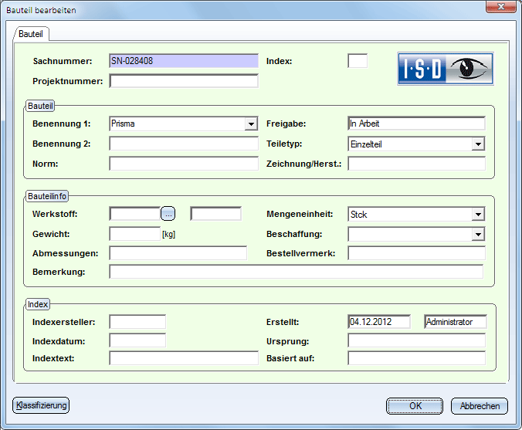This screenshot has width=522, height=430.
Task: Select the Benennung 2 text field
Action: pyautogui.click(x=183, y=144)
